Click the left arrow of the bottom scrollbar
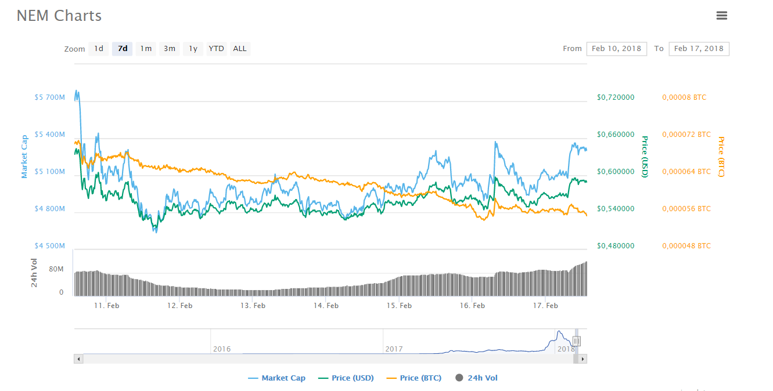Screen dimensions: 773x391 [78, 359]
